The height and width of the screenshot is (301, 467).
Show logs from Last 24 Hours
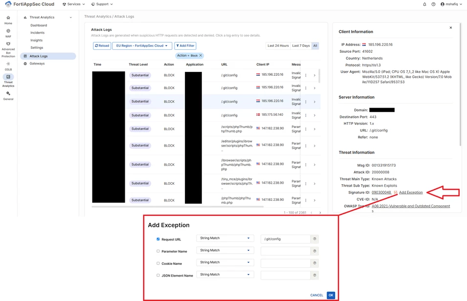[278, 46]
